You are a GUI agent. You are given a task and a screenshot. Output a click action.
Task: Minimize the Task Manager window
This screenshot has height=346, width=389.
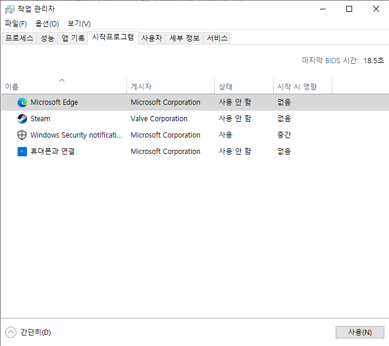click(x=323, y=9)
